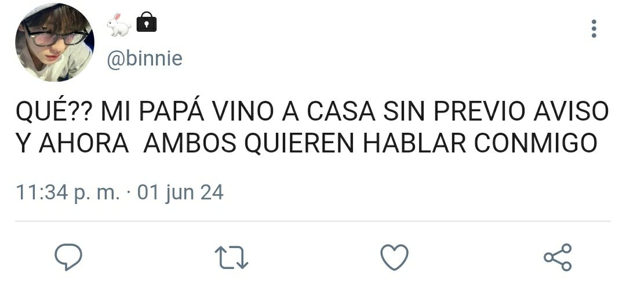Viewport: 626px width, 291px height.
Task: Click the word QUÉ?? in the tweet
Action: (x=53, y=111)
